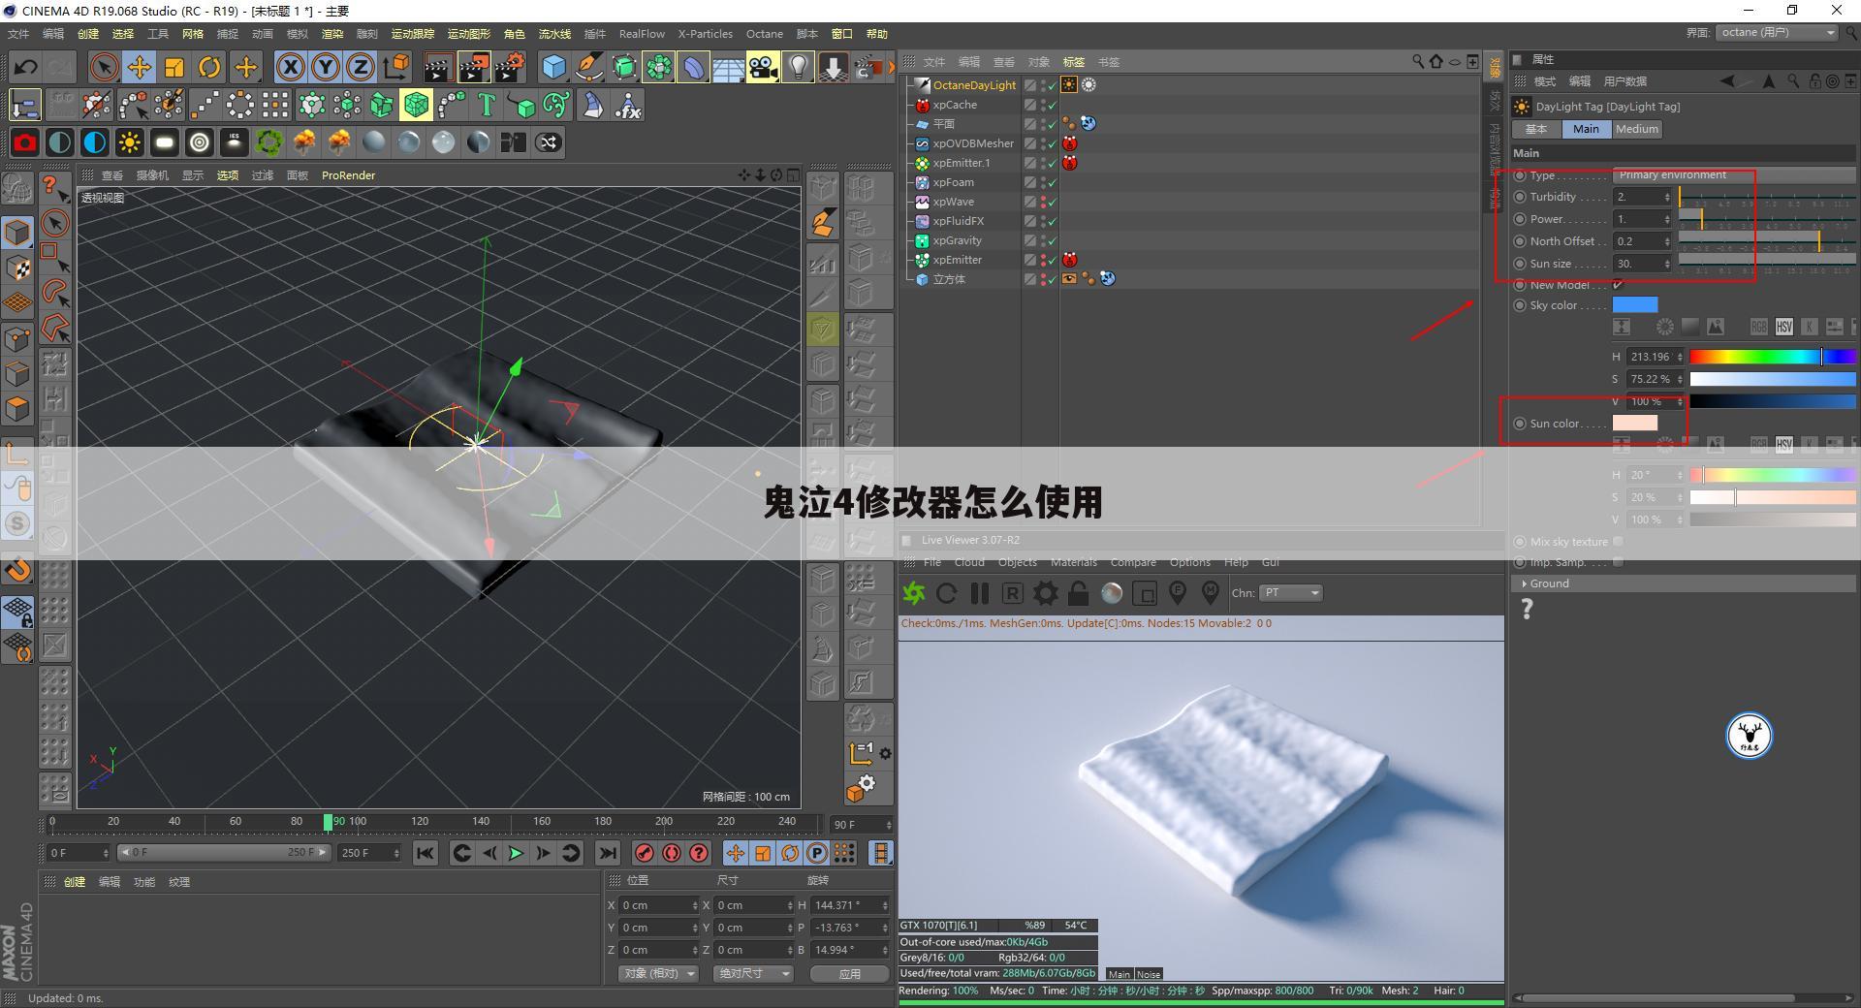
Task: Toggle the Z axis lock icon
Action: coord(360,67)
